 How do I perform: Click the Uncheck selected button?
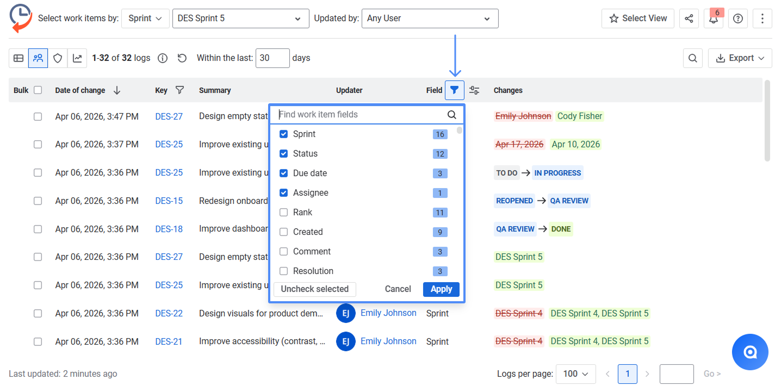tap(314, 289)
